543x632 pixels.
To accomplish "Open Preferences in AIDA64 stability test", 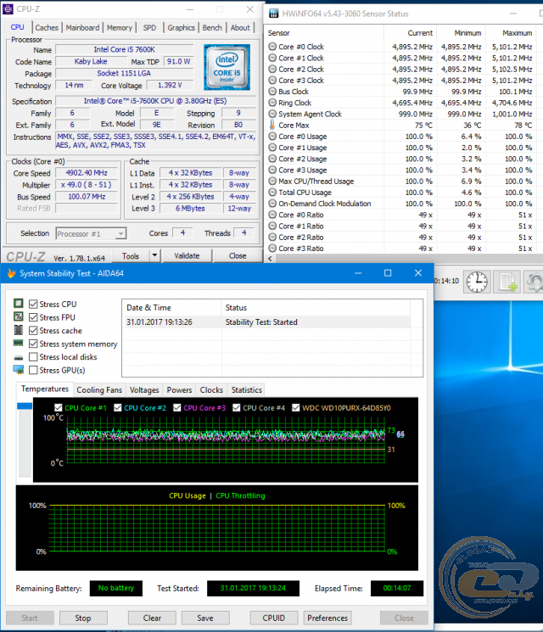I will click(327, 618).
